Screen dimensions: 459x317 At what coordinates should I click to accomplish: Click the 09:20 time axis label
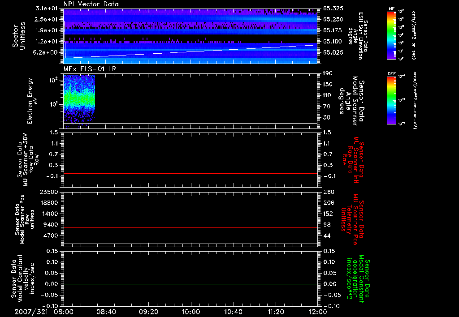click(148, 312)
